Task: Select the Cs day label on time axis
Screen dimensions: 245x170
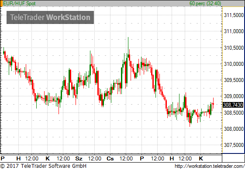Action: [x=110, y=159]
